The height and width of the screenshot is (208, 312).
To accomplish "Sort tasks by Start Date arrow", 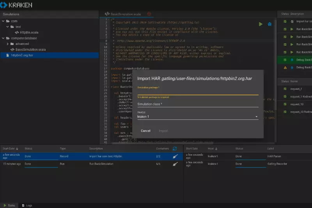I will [x=17, y=149].
